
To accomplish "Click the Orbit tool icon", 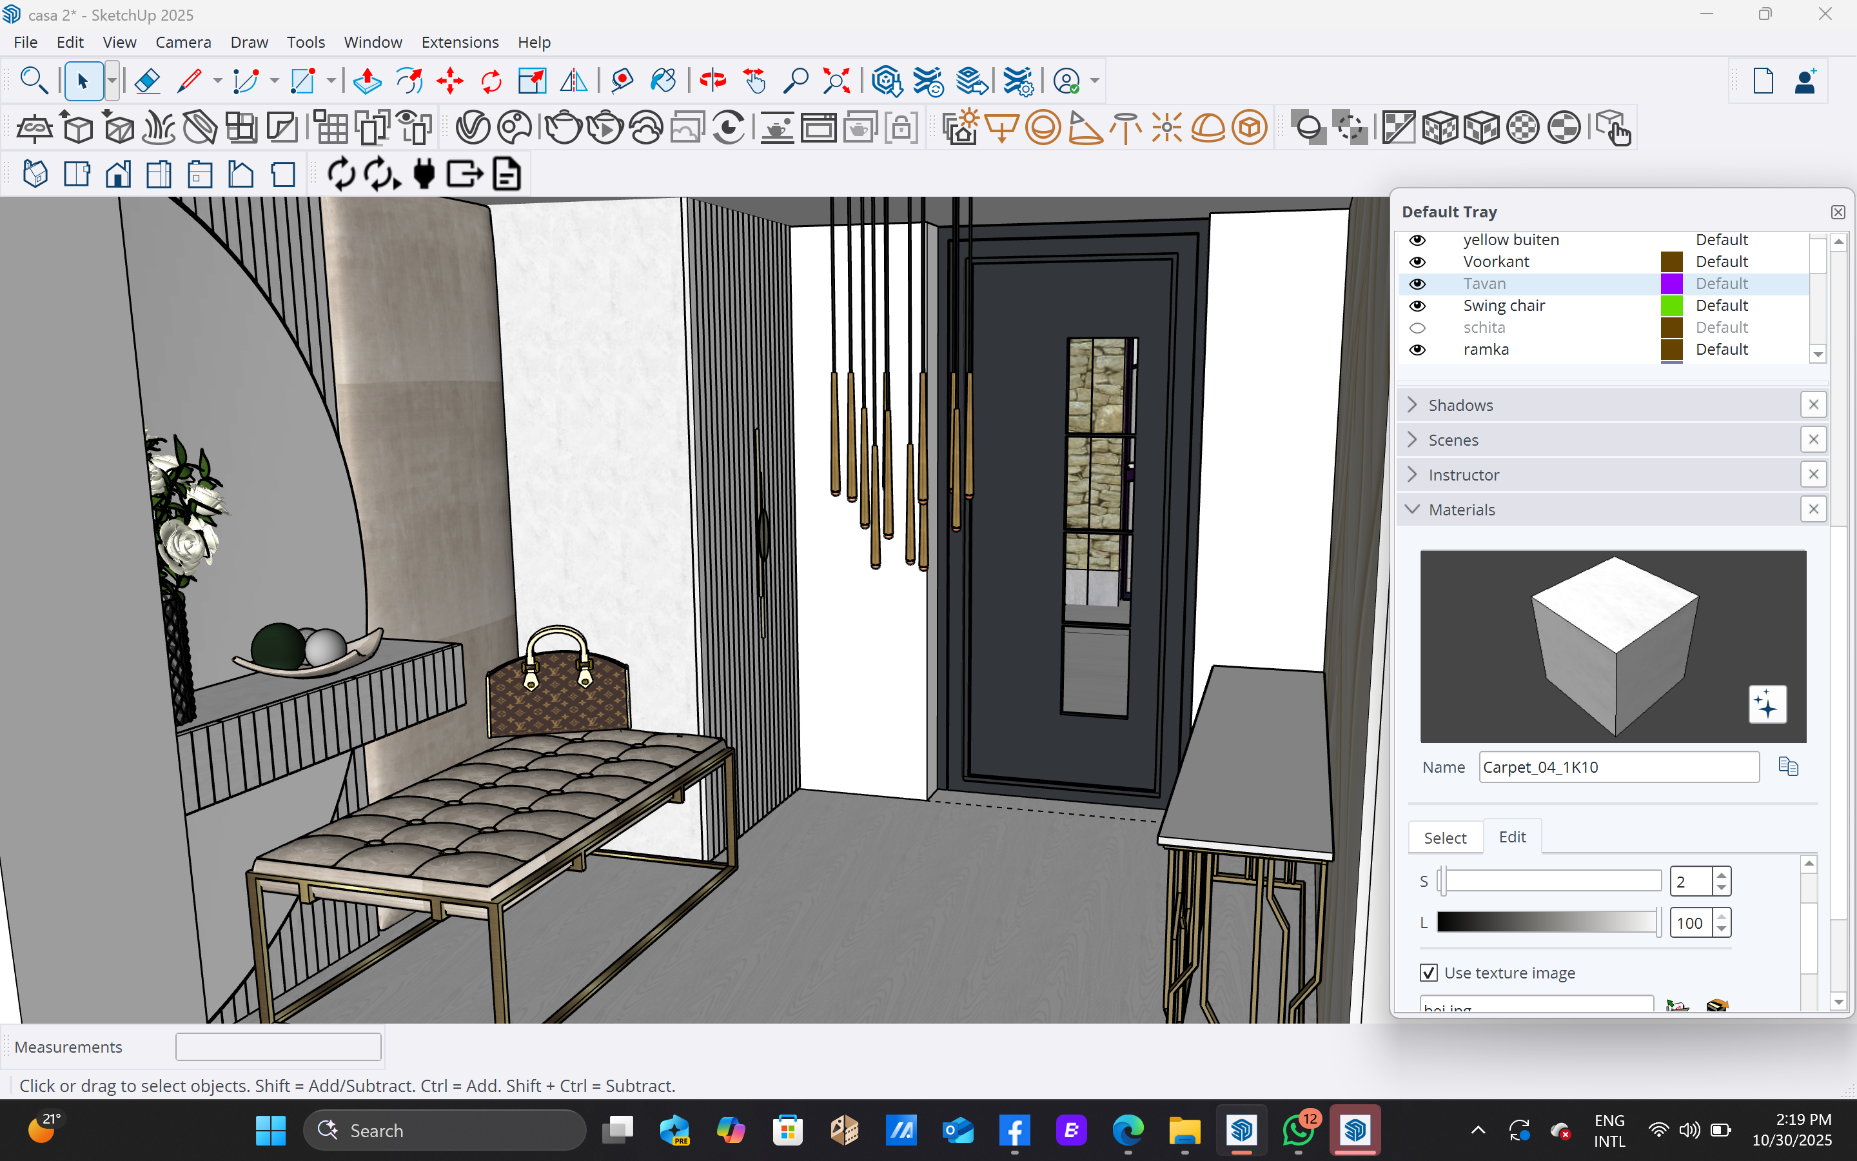I will click(x=713, y=81).
